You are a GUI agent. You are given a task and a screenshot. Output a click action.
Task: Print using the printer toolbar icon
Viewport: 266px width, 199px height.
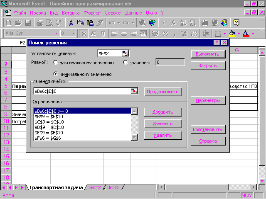pyautogui.click(x=40, y=23)
